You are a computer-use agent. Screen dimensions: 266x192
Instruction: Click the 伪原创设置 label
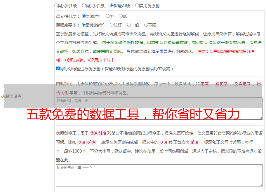click(11, 96)
